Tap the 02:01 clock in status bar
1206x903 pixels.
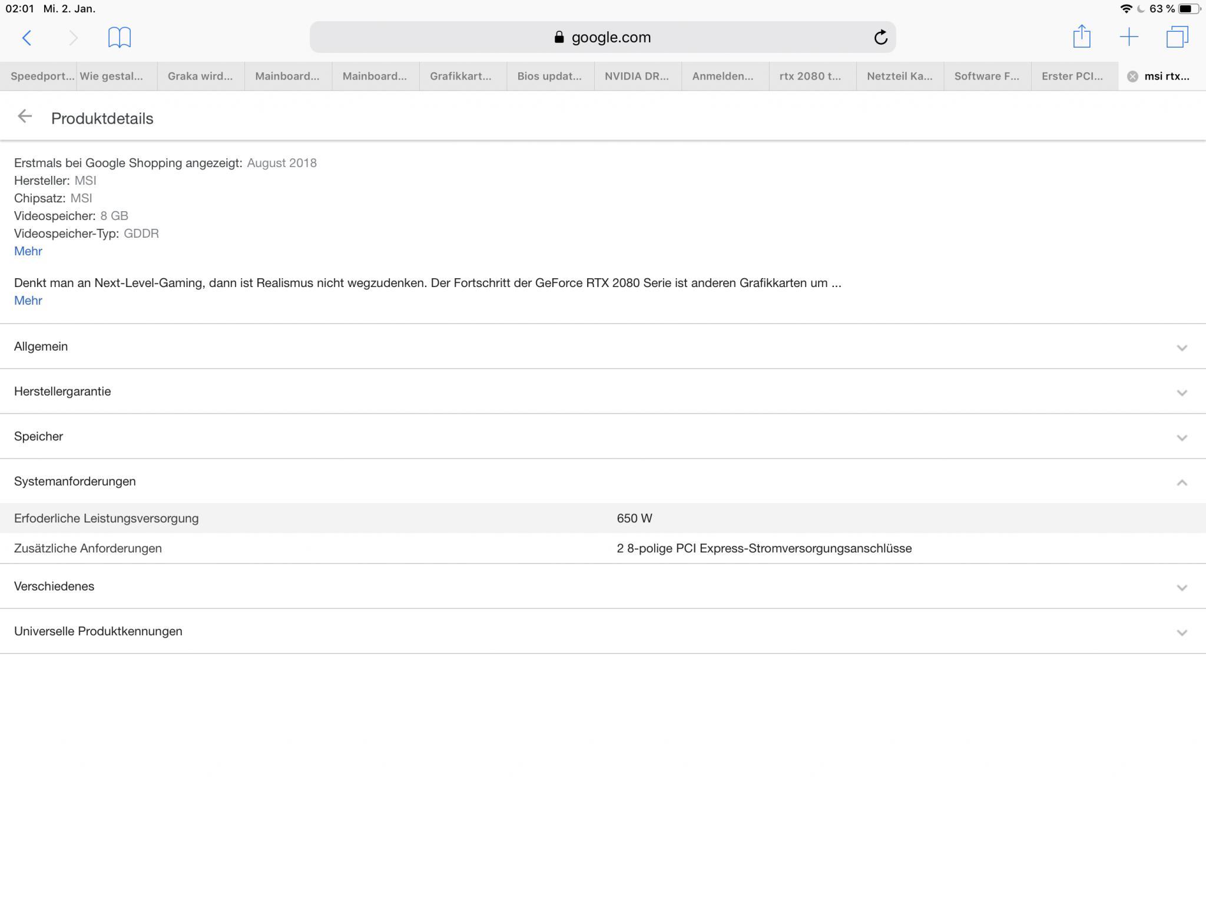click(x=20, y=9)
